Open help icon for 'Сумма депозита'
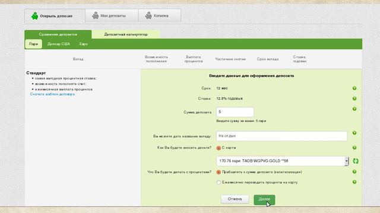 354,109
